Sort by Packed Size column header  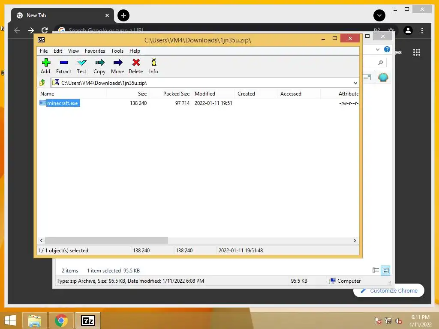pyautogui.click(x=171, y=94)
